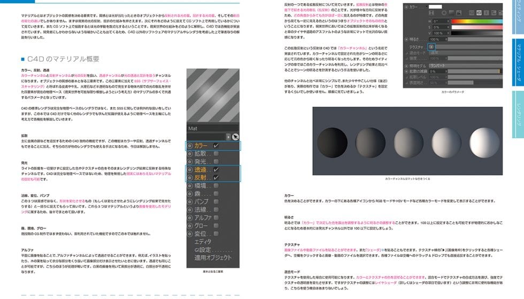The height and width of the screenshot is (299, 524).
Task: Click the animation dot left of 霧 channel
Action: tap(190, 194)
